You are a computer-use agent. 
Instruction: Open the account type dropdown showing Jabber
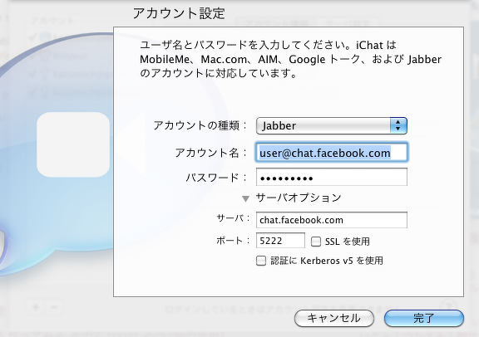[x=332, y=125]
